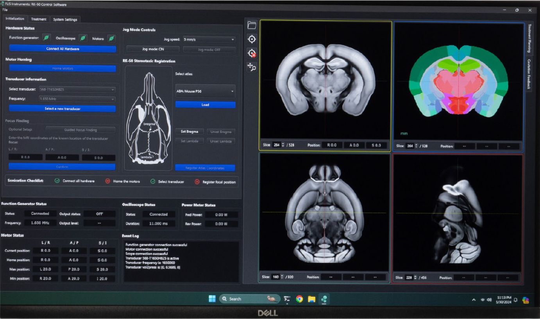Switch to the Treatment tab

pos(39,19)
